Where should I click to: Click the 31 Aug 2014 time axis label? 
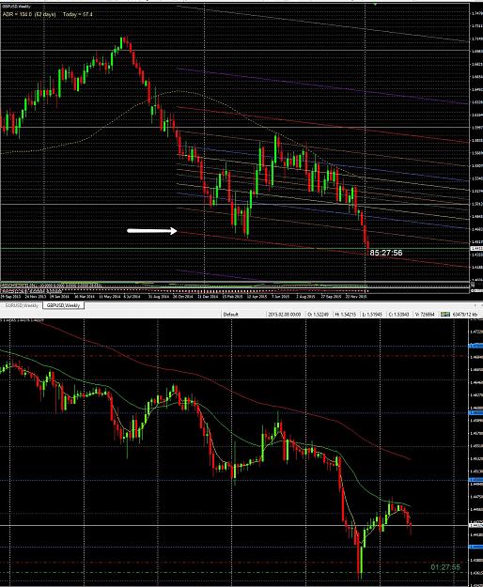pyautogui.click(x=159, y=297)
